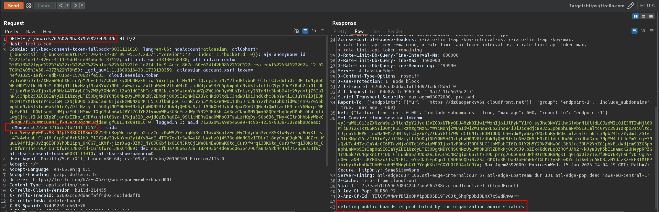659x212 pixels.
Task: Click the X-Xss-Protection response line
Action: pos(379,81)
